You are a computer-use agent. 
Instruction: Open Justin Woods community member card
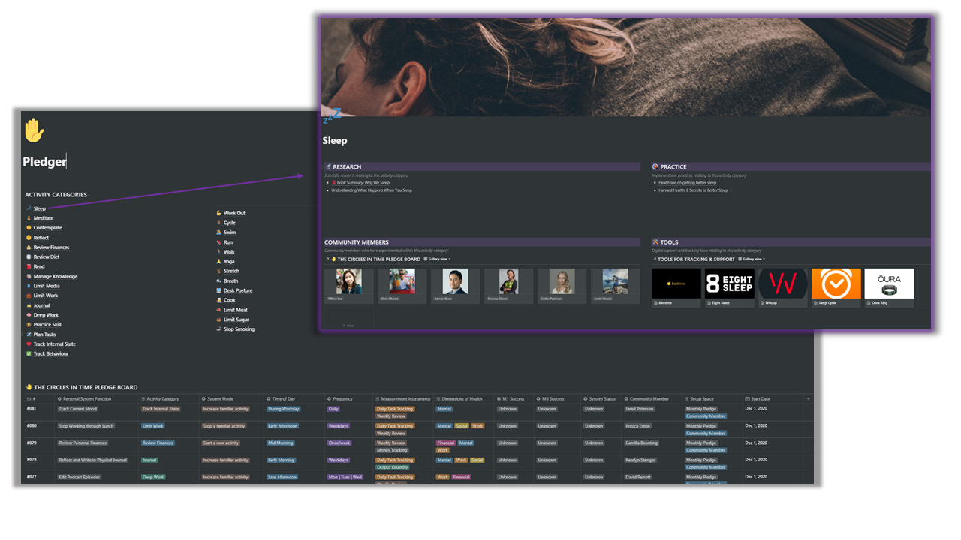(x=615, y=286)
